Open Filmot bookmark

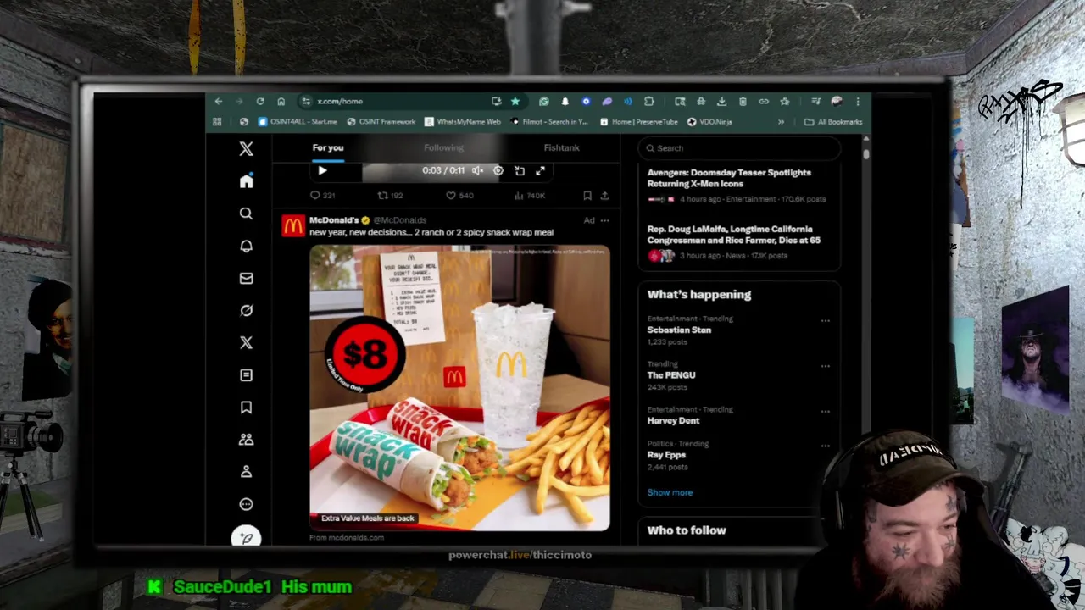point(549,122)
